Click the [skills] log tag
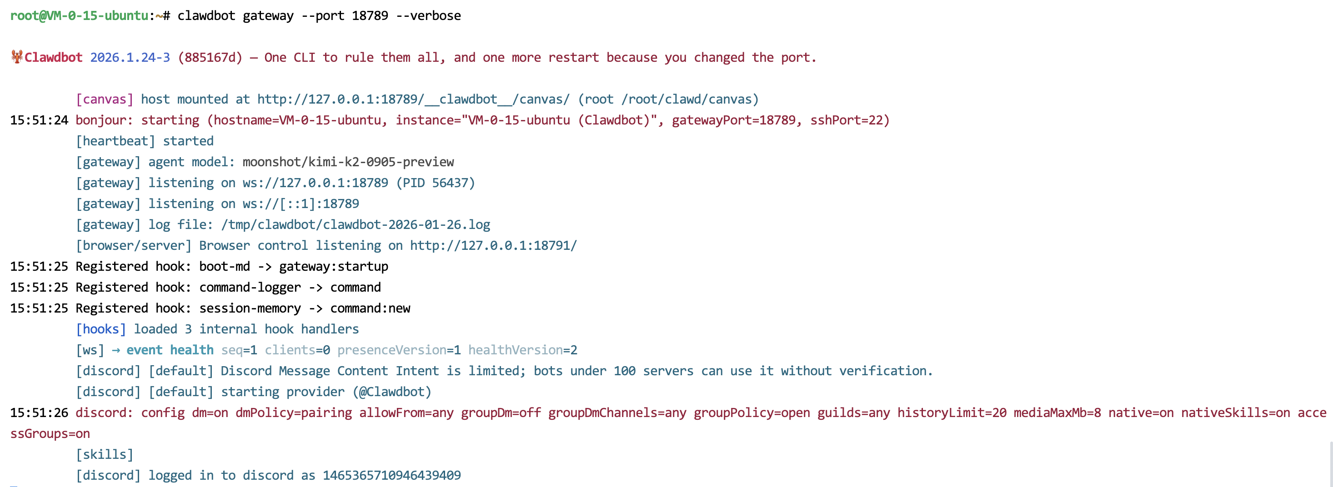The height and width of the screenshot is (487, 1333). click(105, 454)
